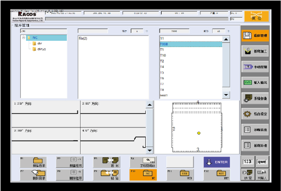Click the program list scroll-up arrow
This screenshot has height=191, width=281.
(x=226, y=39)
